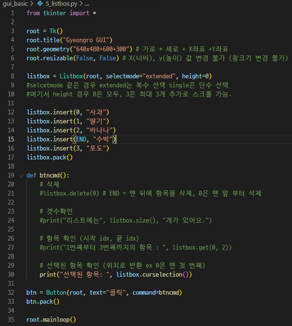Image resolution: width=292 pixels, height=326 pixels.
Task: Click 'btncmd' function name on line 19
Action: [50, 176]
